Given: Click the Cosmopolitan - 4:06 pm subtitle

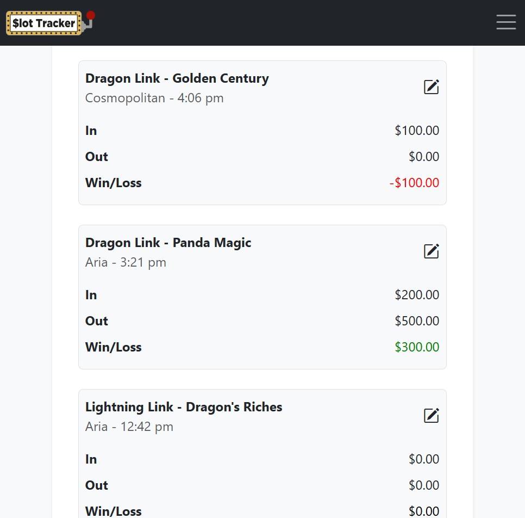Looking at the screenshot, I should 154,98.
